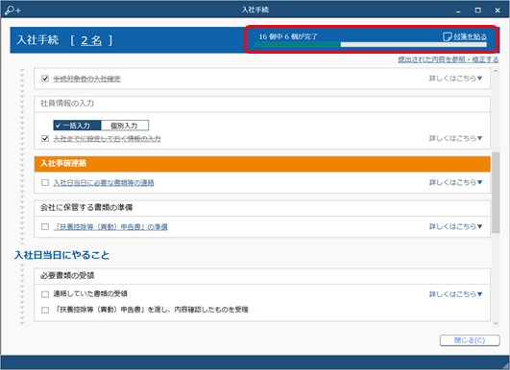Check 申告書を渡し、内容確認したものを受理 checkbox
The height and width of the screenshot is (370, 510).
(45, 310)
